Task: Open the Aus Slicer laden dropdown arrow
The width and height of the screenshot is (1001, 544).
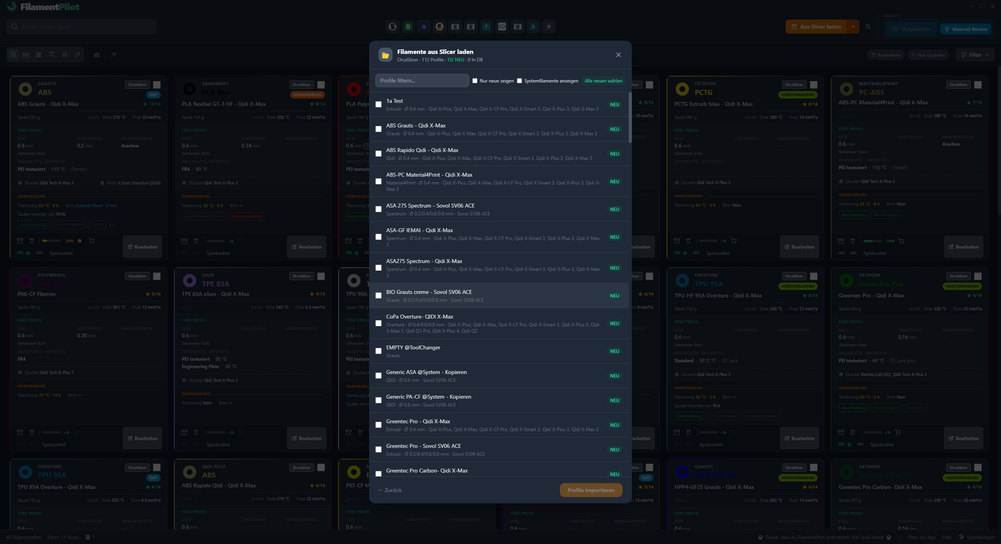Action: [853, 27]
